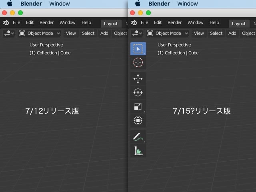Switch to Layout tab in right window

(239, 24)
